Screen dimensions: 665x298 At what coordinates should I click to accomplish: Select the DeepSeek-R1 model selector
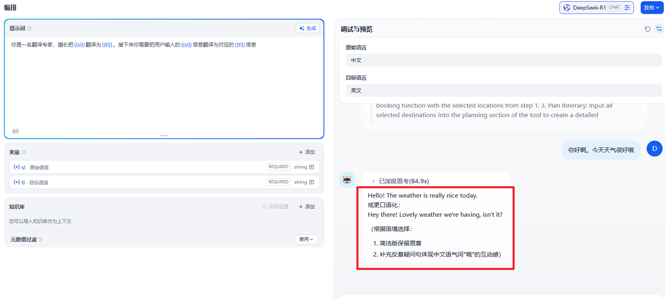[x=589, y=8]
